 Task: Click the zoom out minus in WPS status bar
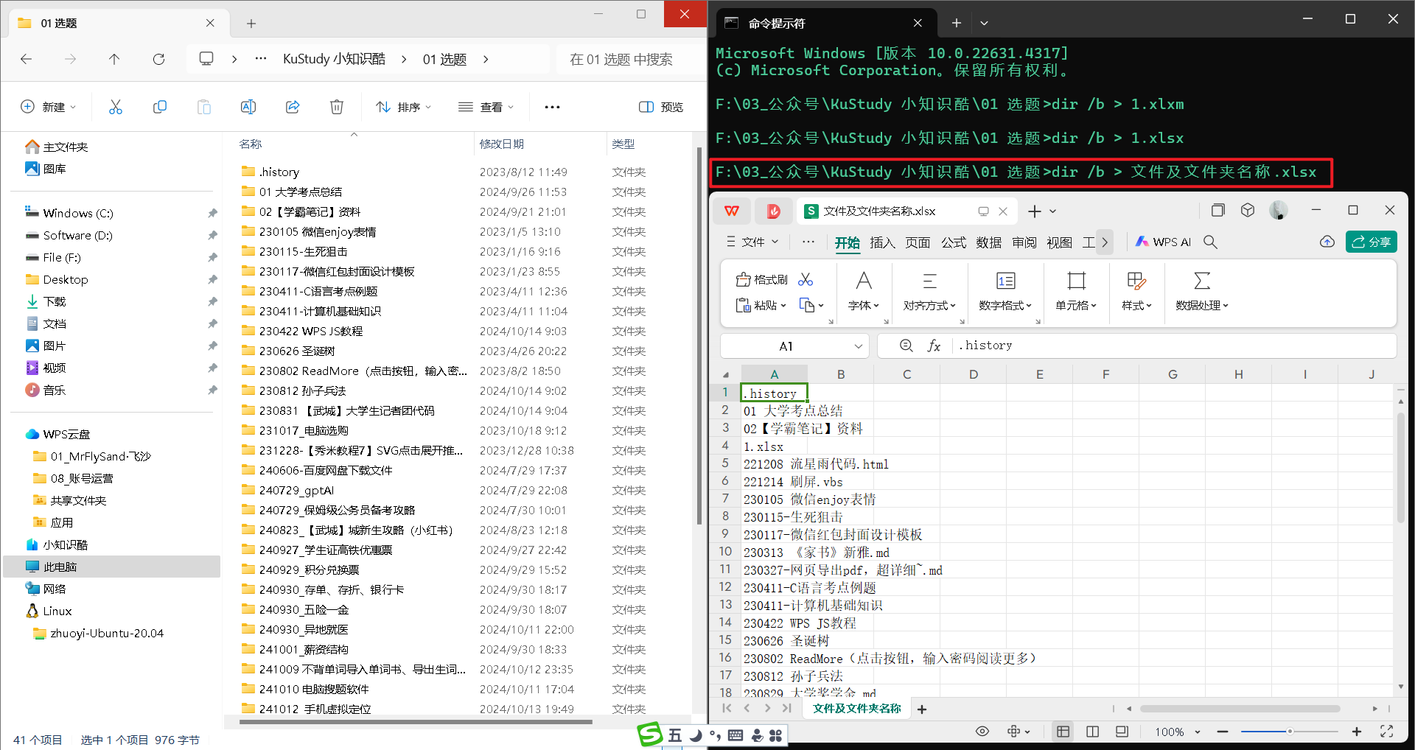(x=1223, y=732)
